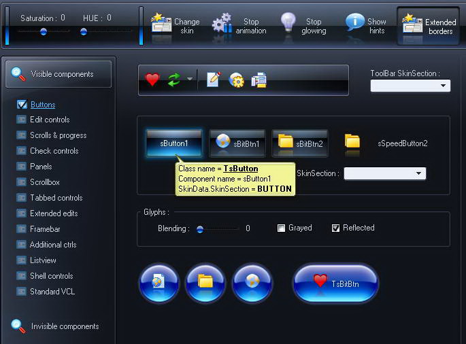The width and height of the screenshot is (466, 344).
Task: Click the red heart toolbar icon
Action: [x=152, y=80]
